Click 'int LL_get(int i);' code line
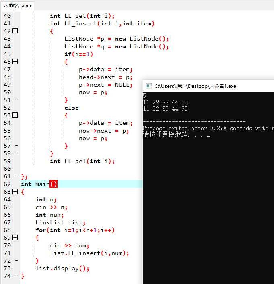The image size is (274, 284). pyautogui.click(x=82, y=16)
